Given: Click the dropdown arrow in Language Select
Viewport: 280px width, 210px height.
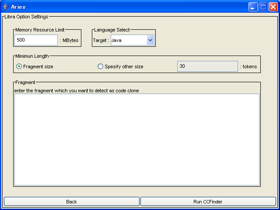Looking at the screenshot, I should click(150, 40).
